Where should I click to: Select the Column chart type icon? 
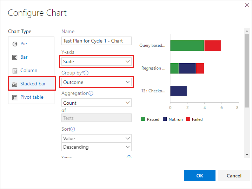(15, 71)
